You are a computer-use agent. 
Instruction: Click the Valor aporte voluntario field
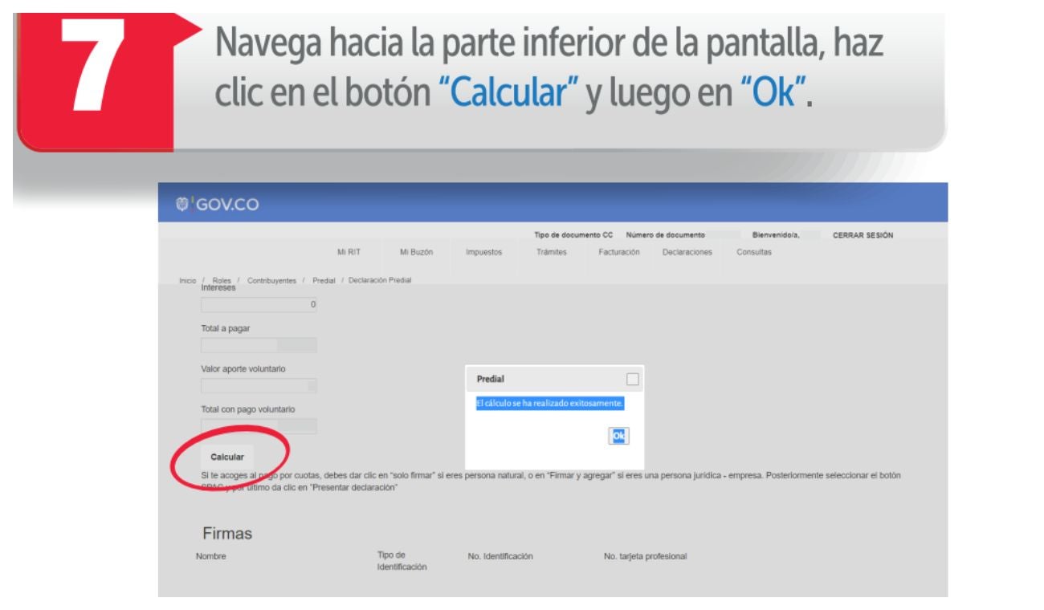click(259, 386)
